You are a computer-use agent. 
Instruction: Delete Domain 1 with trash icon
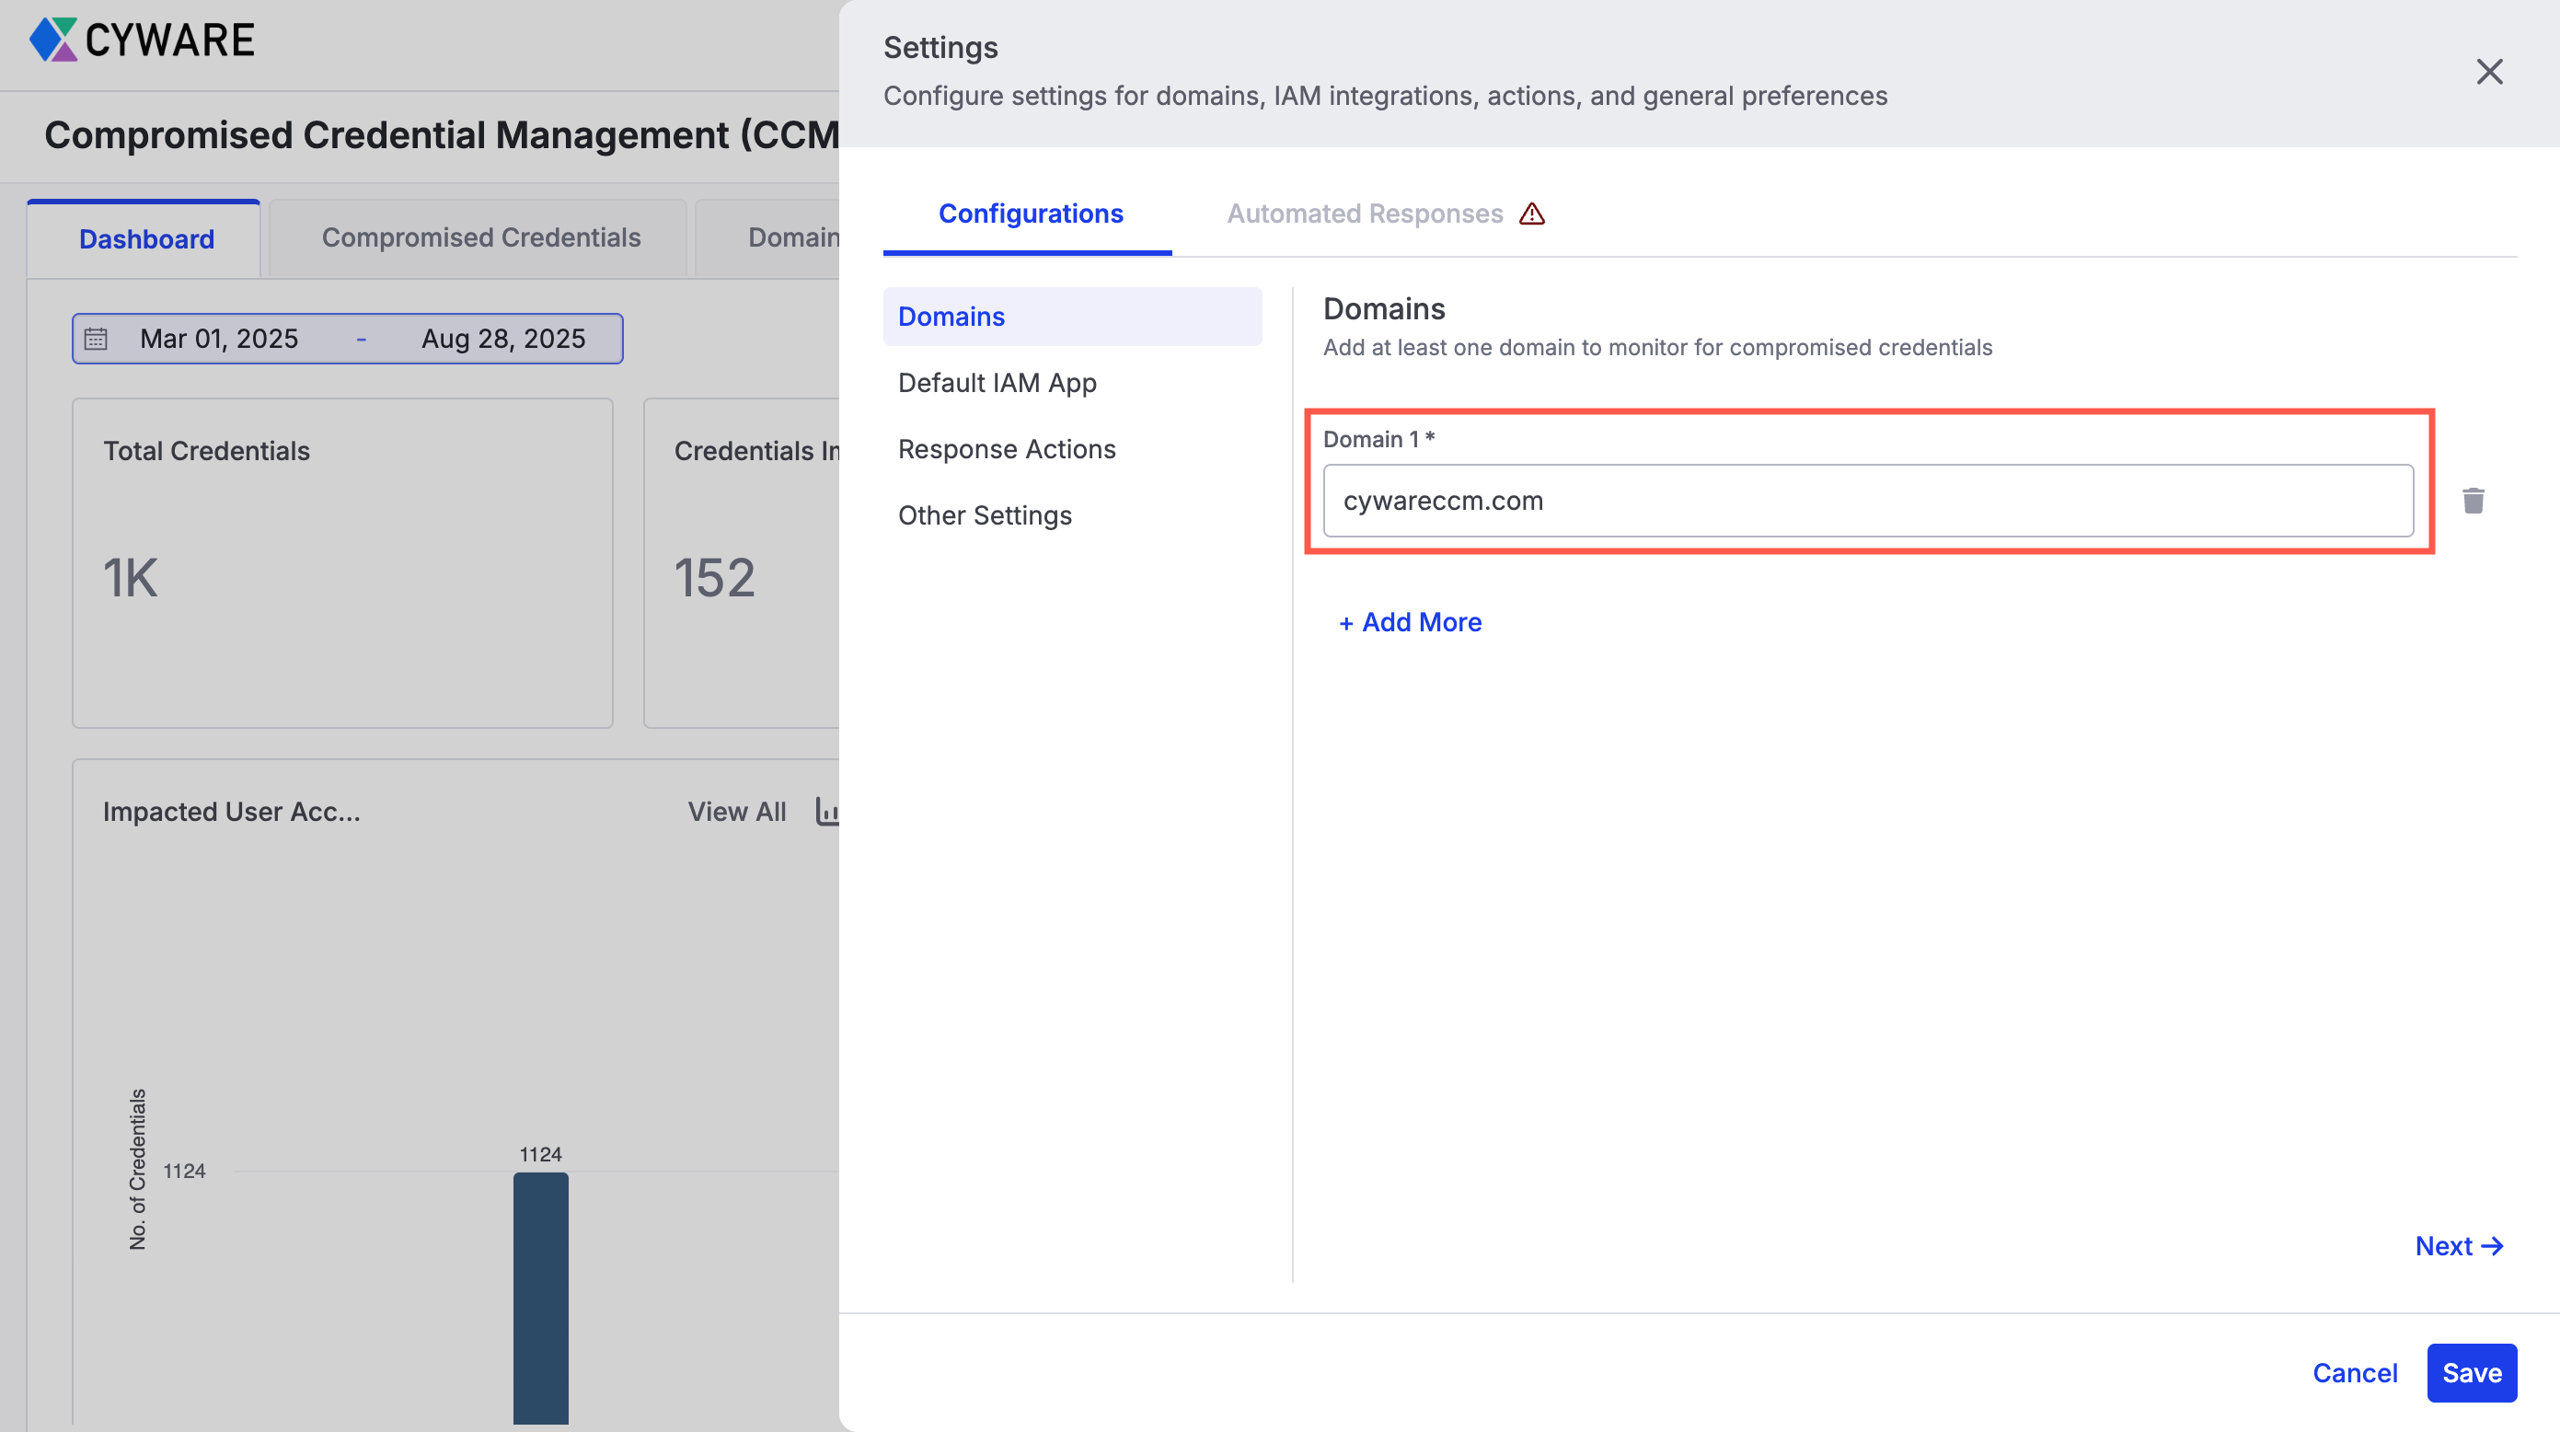click(x=2473, y=501)
